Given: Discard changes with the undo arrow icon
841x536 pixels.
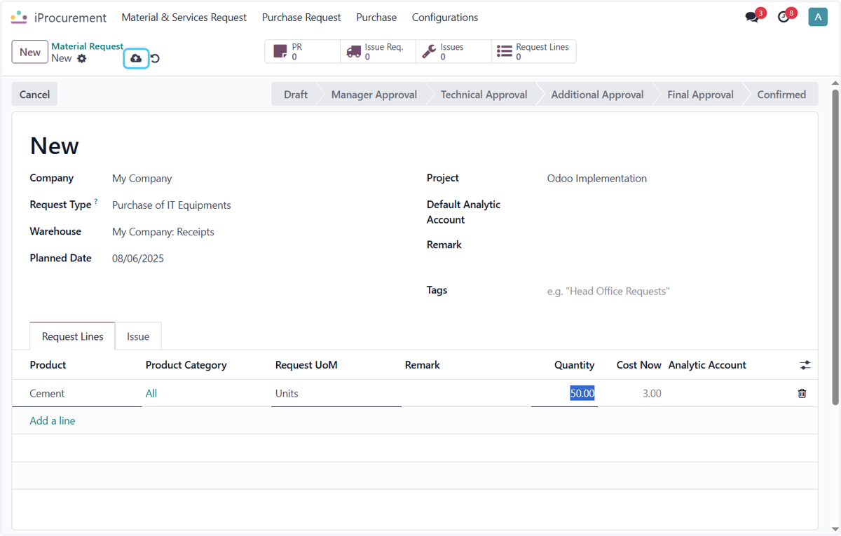Looking at the screenshot, I should [x=155, y=59].
